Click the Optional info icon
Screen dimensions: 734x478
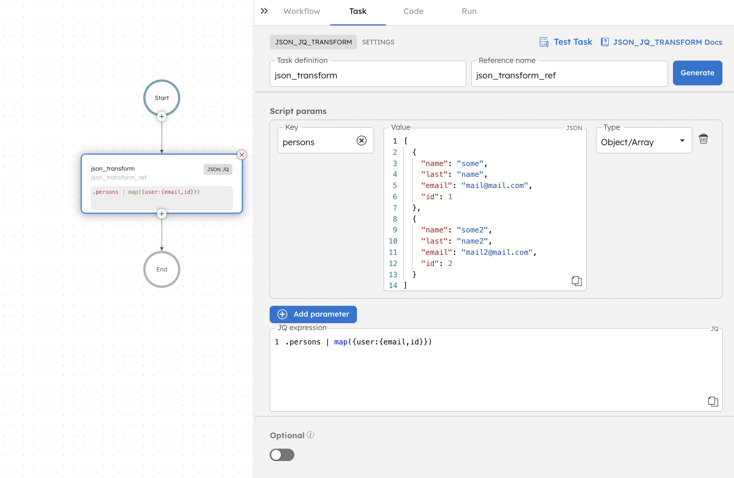[311, 435]
